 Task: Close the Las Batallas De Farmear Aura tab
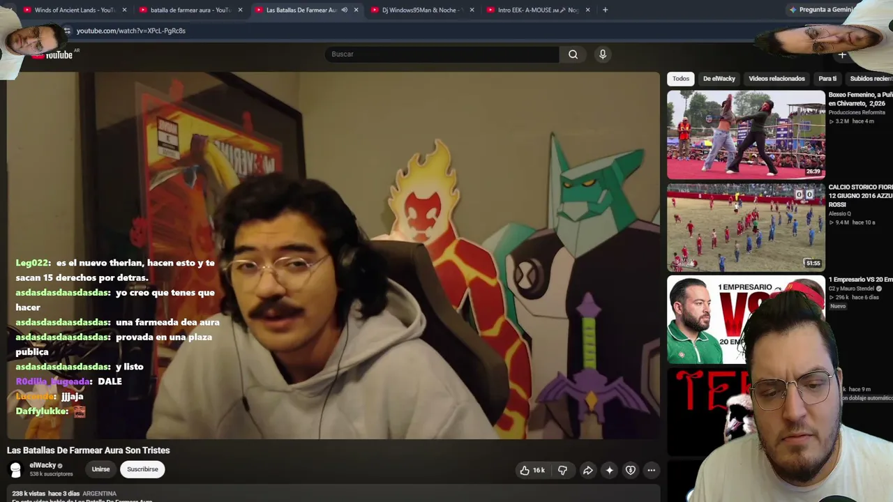pos(357,10)
